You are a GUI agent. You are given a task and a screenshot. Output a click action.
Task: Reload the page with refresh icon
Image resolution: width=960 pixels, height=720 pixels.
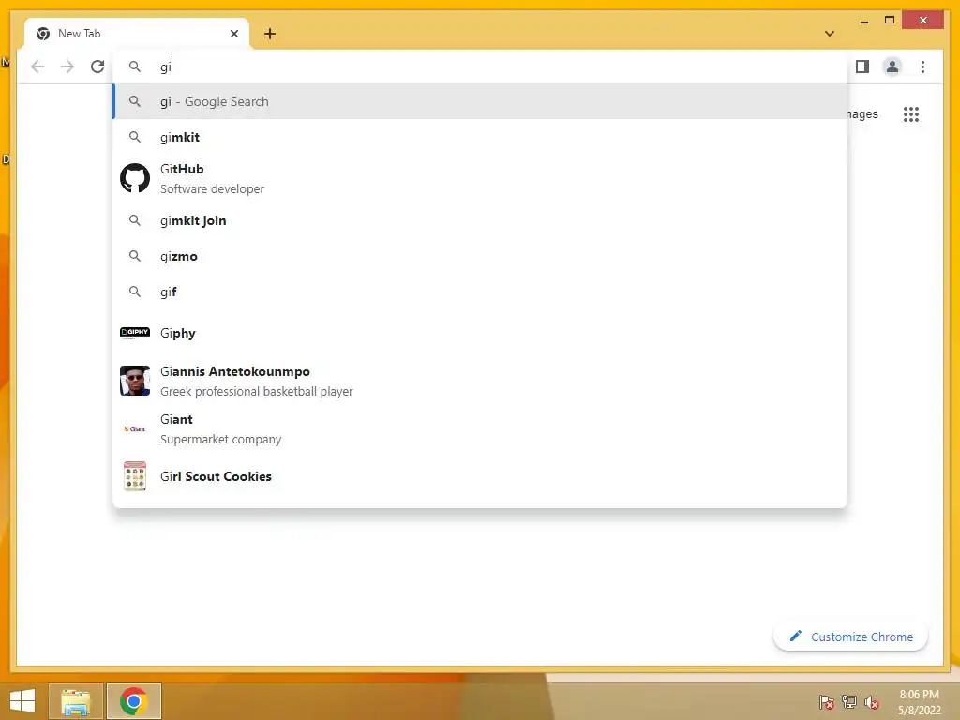97,67
